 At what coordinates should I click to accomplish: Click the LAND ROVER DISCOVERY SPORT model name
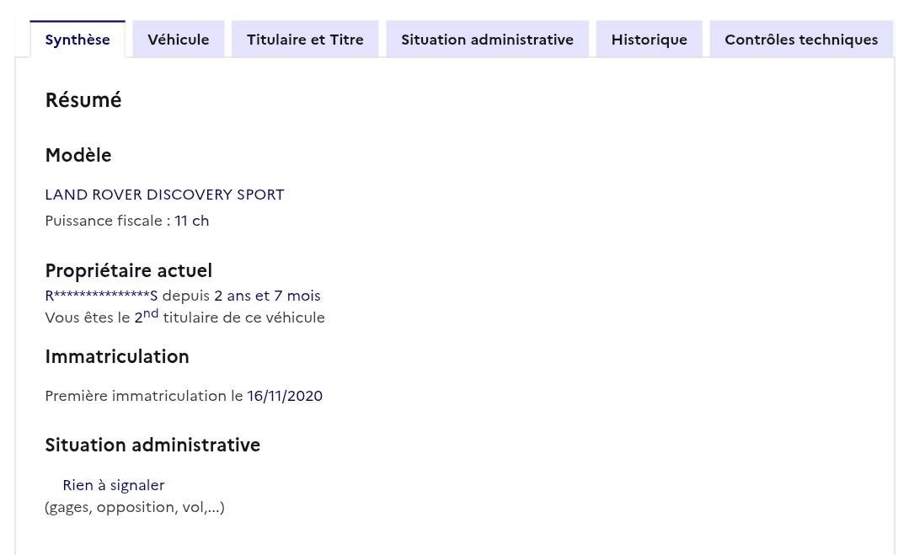tap(164, 195)
